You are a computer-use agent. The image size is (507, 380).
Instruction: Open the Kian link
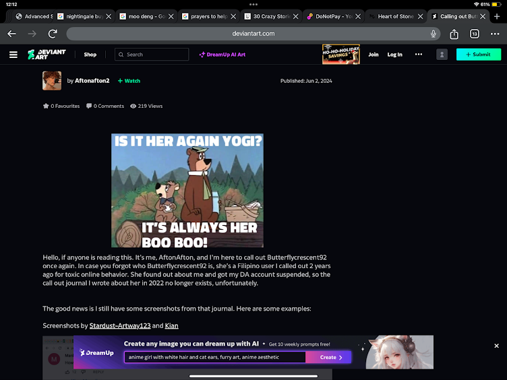pyautogui.click(x=171, y=325)
